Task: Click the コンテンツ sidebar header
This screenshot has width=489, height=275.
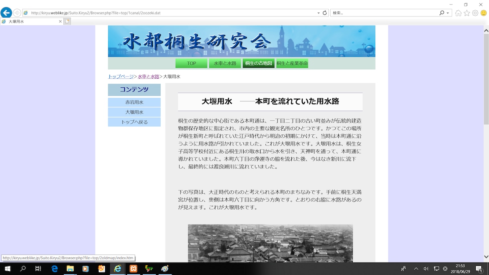Action: [134, 89]
